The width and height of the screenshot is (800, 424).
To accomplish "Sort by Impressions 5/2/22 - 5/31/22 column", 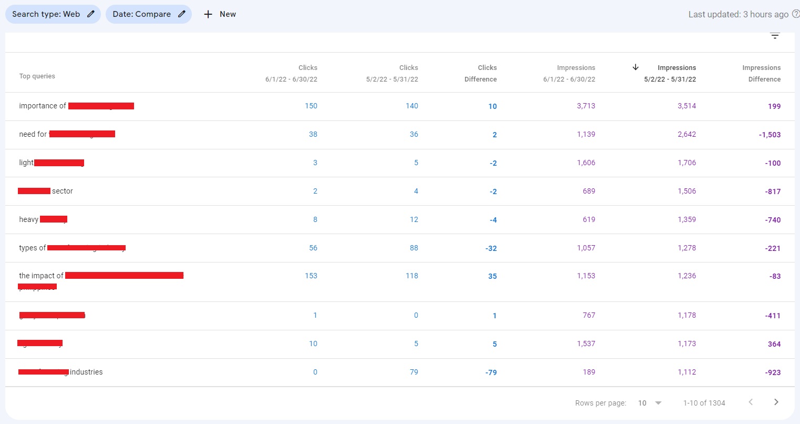I will [670, 73].
